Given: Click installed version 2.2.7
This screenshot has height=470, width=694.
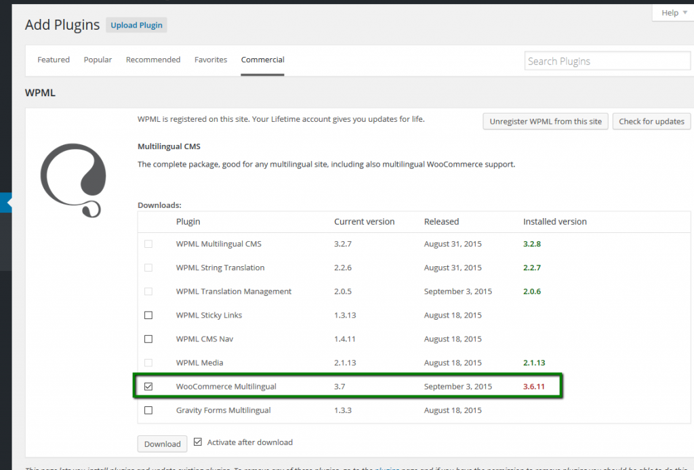Looking at the screenshot, I should pyautogui.click(x=532, y=268).
